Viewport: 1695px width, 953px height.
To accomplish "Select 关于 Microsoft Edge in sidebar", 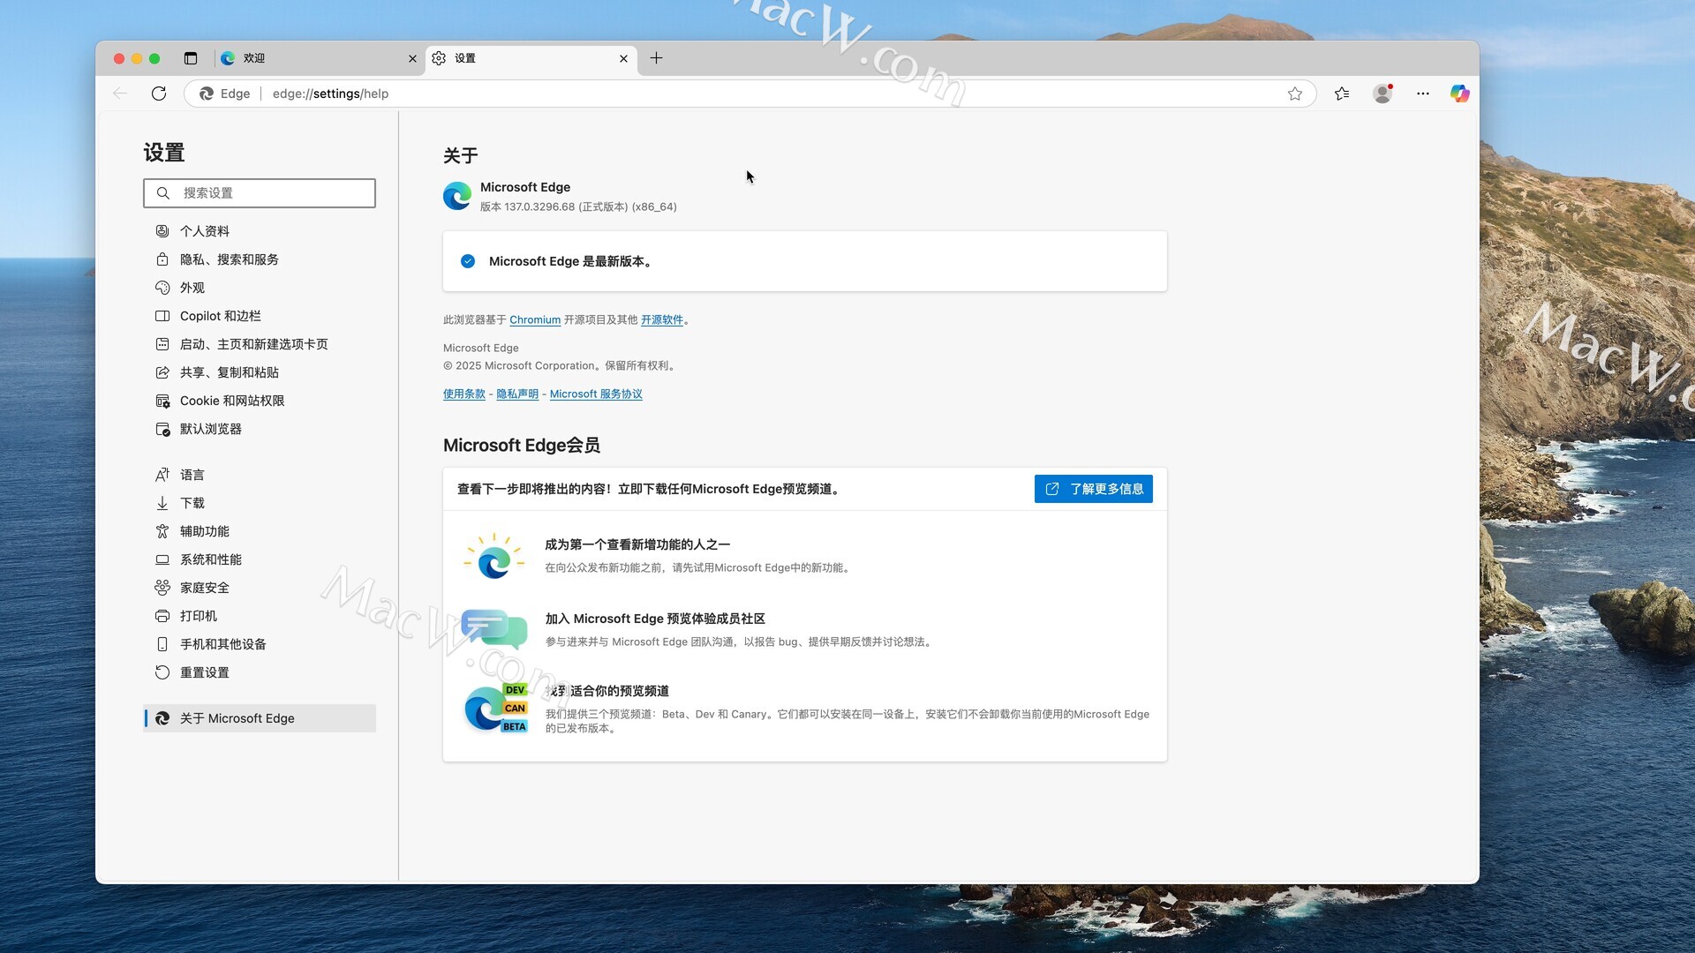I will click(x=260, y=718).
